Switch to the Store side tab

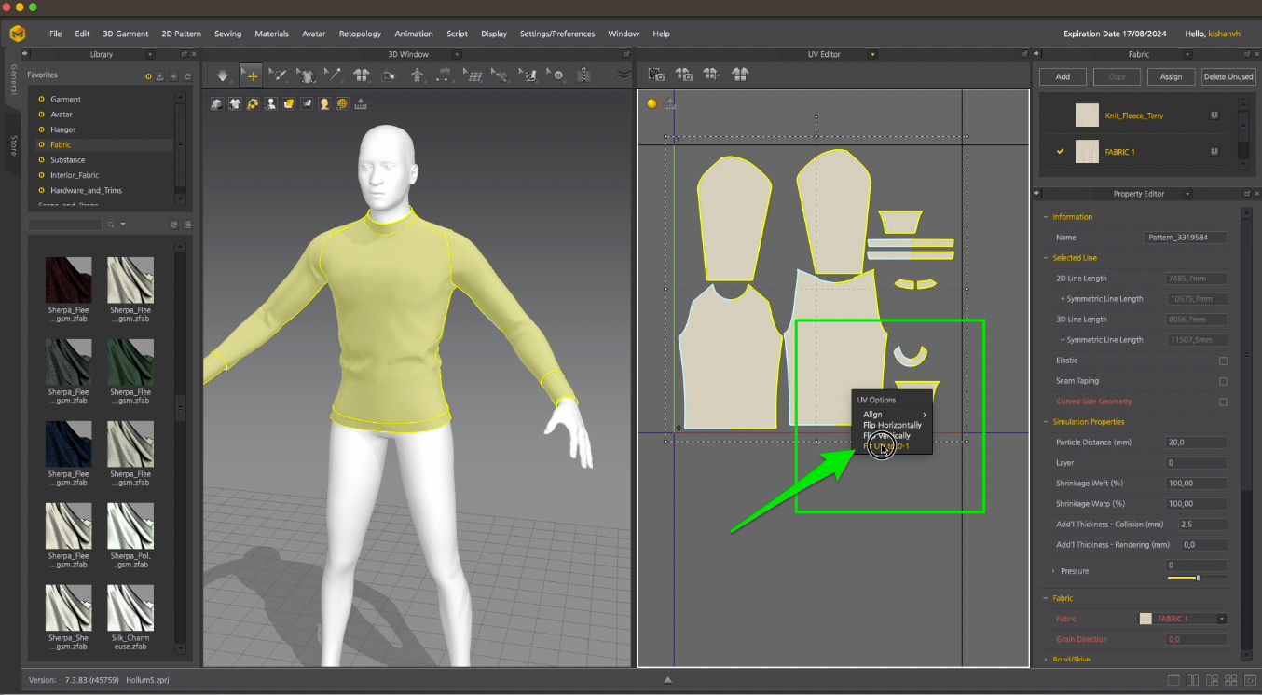pos(13,145)
